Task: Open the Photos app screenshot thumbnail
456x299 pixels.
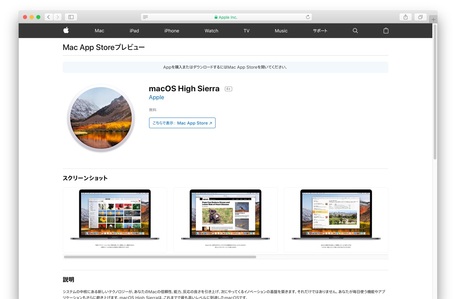Action: pyautogui.click(x=115, y=220)
